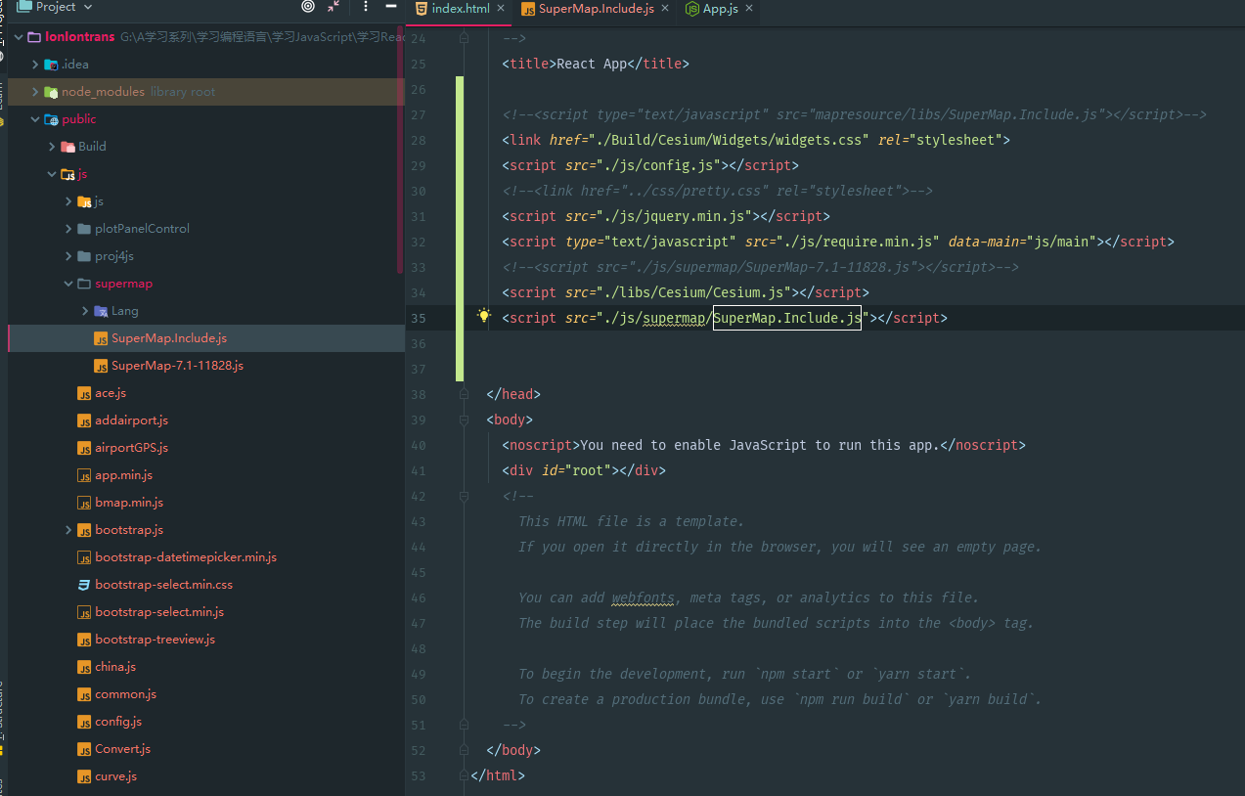Close the index.html tab
The height and width of the screenshot is (796, 1245).
coord(500,8)
